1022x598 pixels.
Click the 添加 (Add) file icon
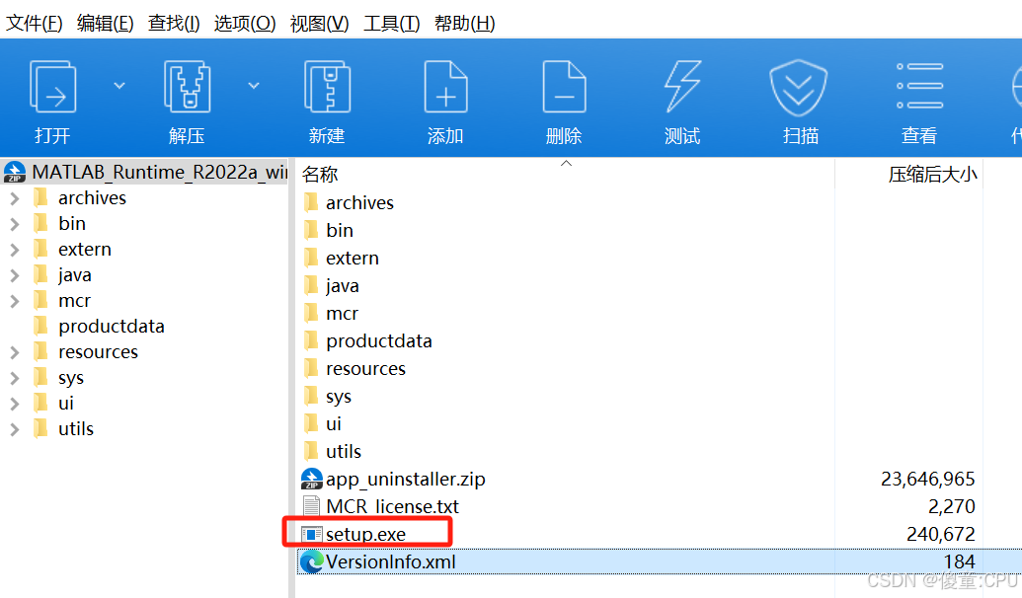tap(445, 87)
